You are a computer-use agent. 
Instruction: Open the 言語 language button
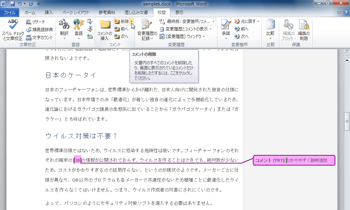[79, 29]
